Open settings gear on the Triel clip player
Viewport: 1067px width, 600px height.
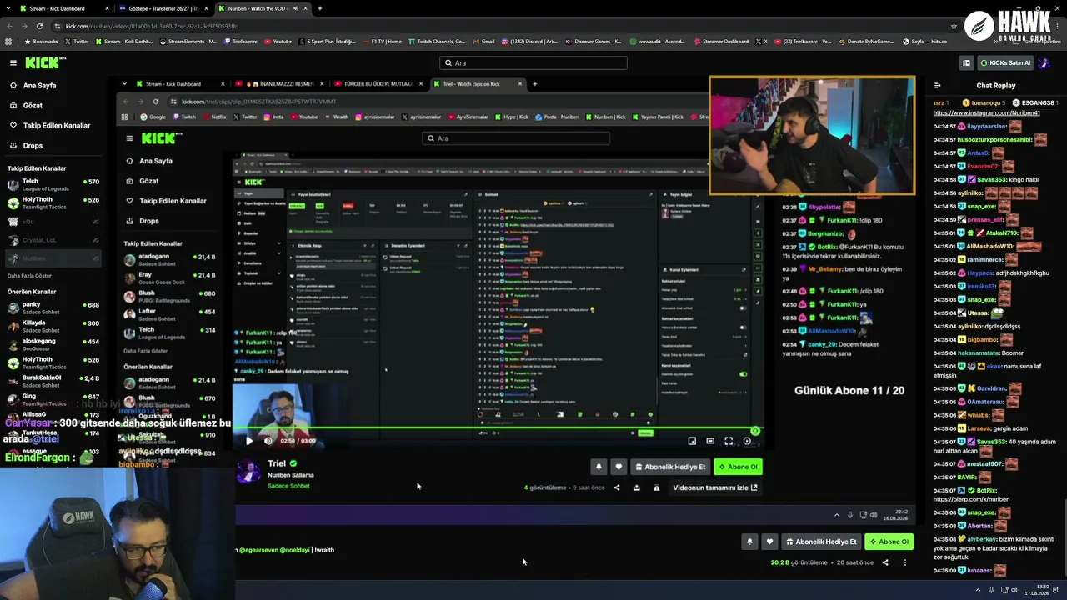pyautogui.click(x=747, y=441)
